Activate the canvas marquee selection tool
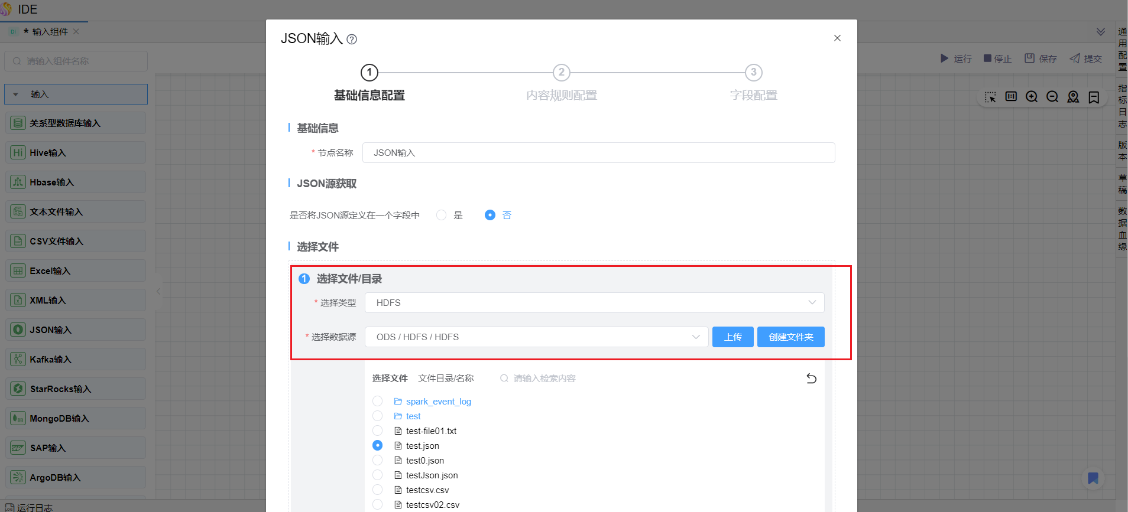Viewport: 1128px width, 512px height. 990,97
